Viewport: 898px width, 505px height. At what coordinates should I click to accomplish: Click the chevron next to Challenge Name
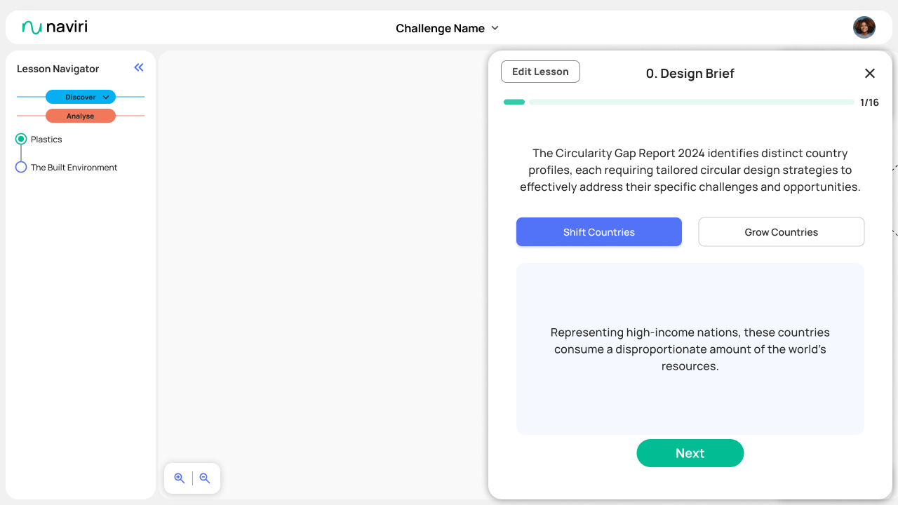pos(495,28)
